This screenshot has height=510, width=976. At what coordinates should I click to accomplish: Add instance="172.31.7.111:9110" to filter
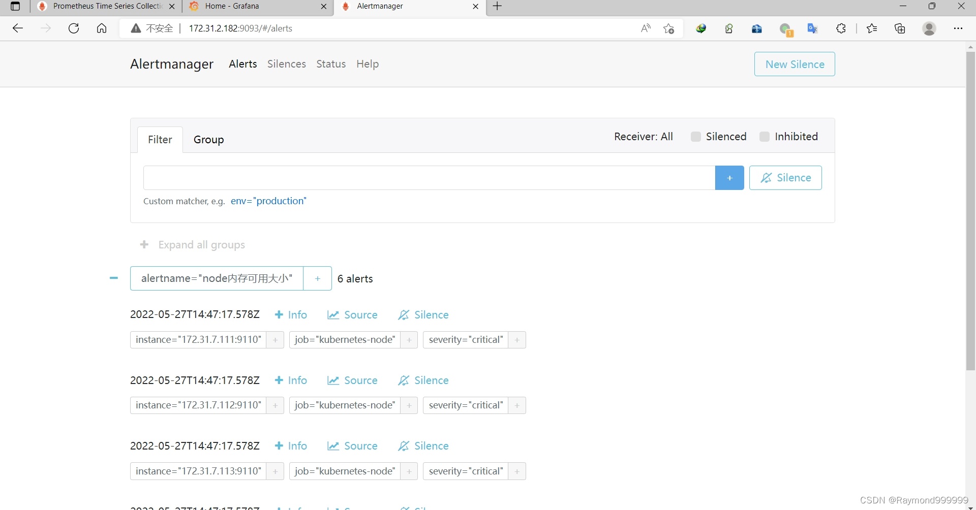pos(275,340)
